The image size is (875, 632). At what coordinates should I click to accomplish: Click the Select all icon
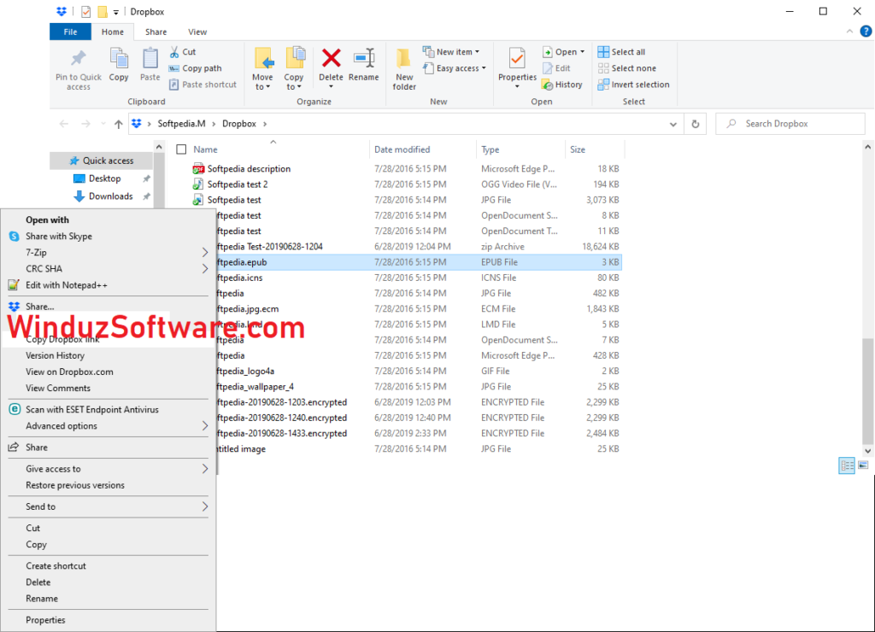[x=603, y=52]
